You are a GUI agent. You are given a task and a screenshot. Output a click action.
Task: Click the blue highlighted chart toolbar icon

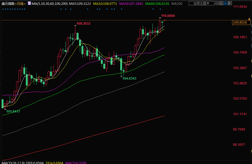226,3
